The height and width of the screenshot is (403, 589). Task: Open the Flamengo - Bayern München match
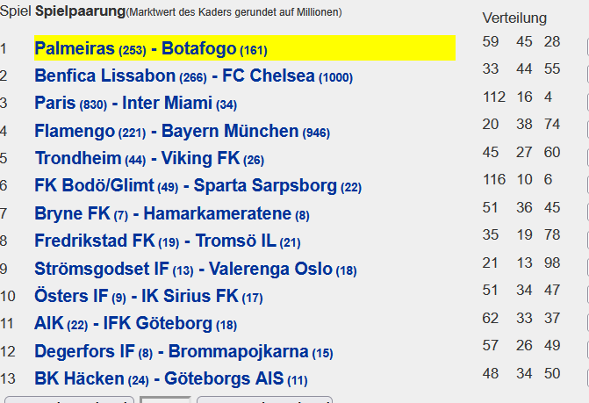pos(183,132)
